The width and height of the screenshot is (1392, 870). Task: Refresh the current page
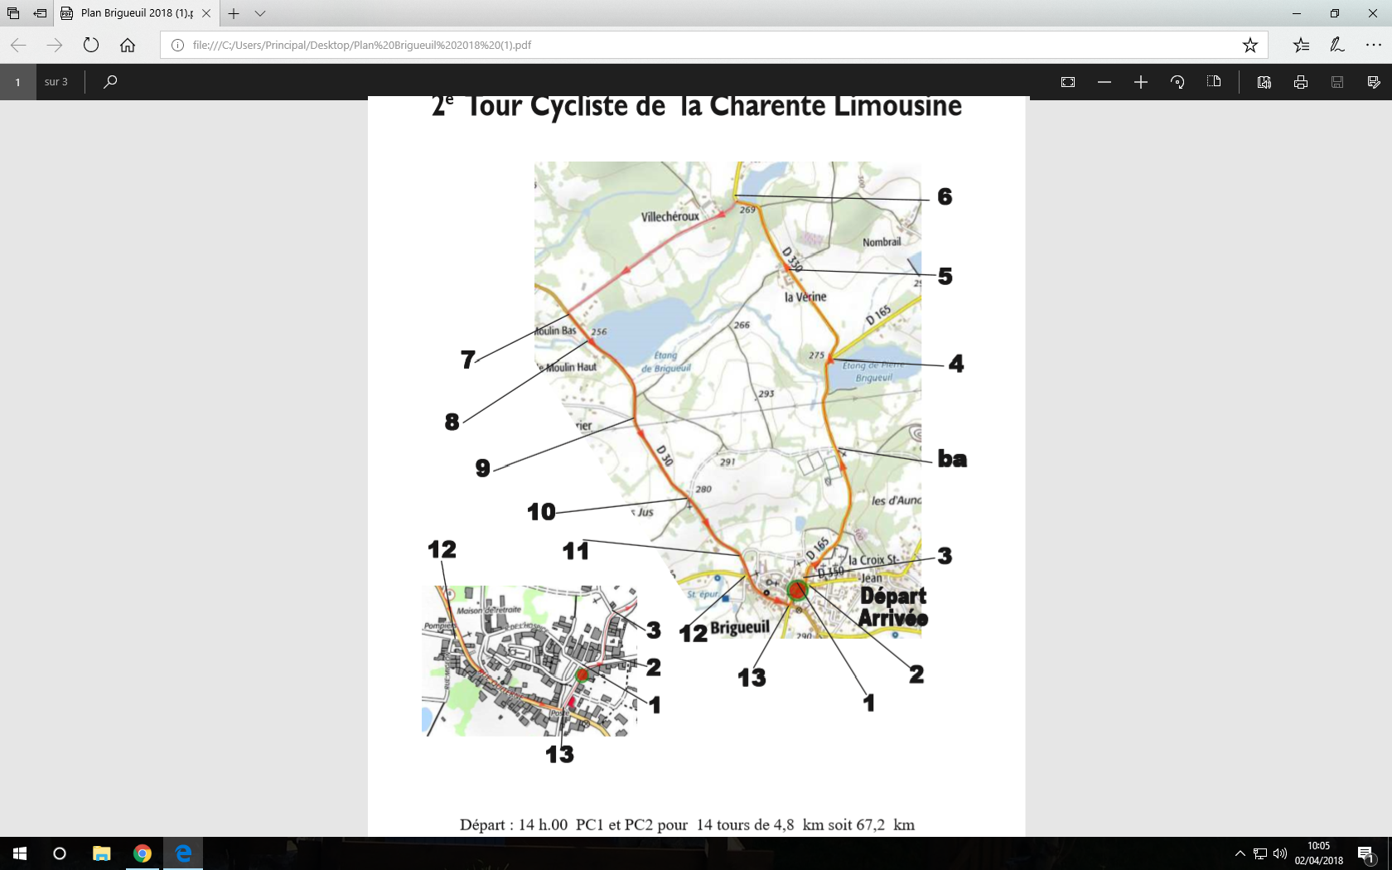(91, 45)
